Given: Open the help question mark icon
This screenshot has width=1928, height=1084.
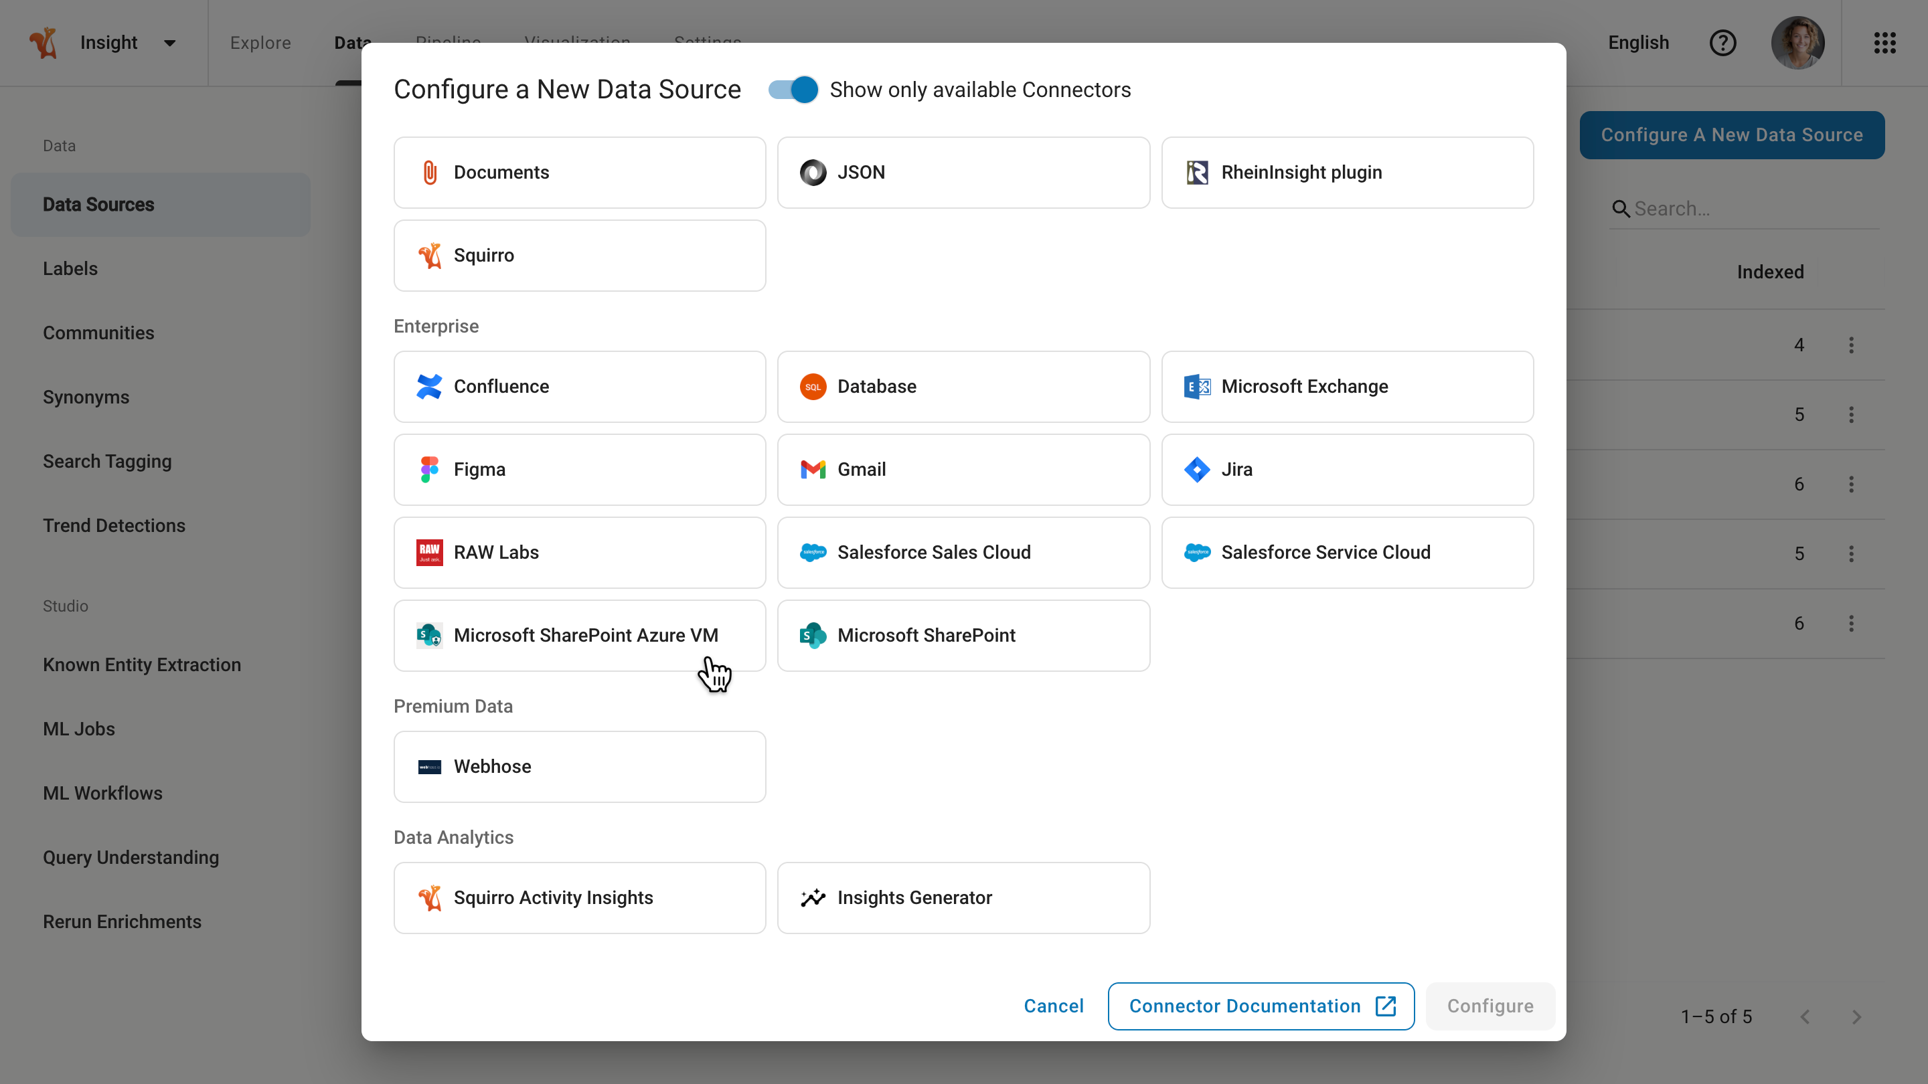Looking at the screenshot, I should pos(1722,43).
